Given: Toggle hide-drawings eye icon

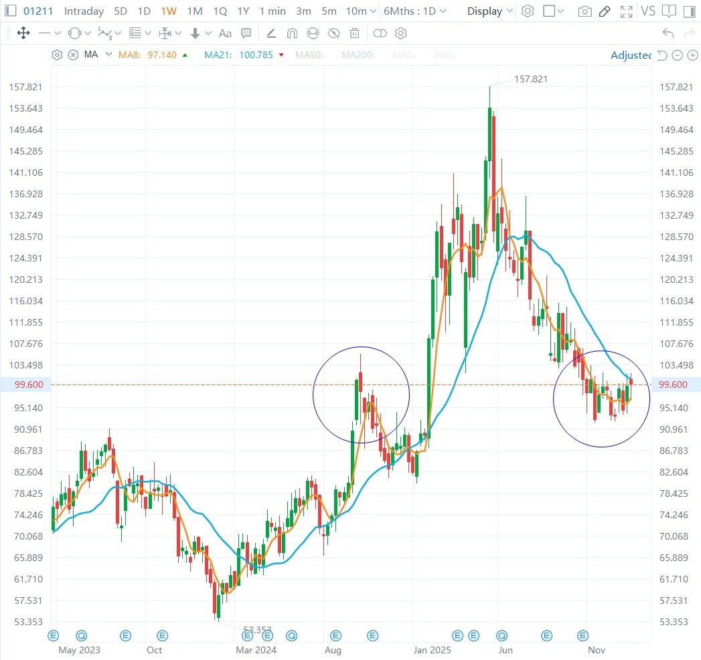Looking at the screenshot, I should coord(333,33).
